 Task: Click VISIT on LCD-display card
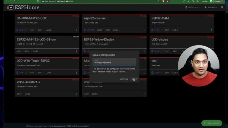[167, 51]
